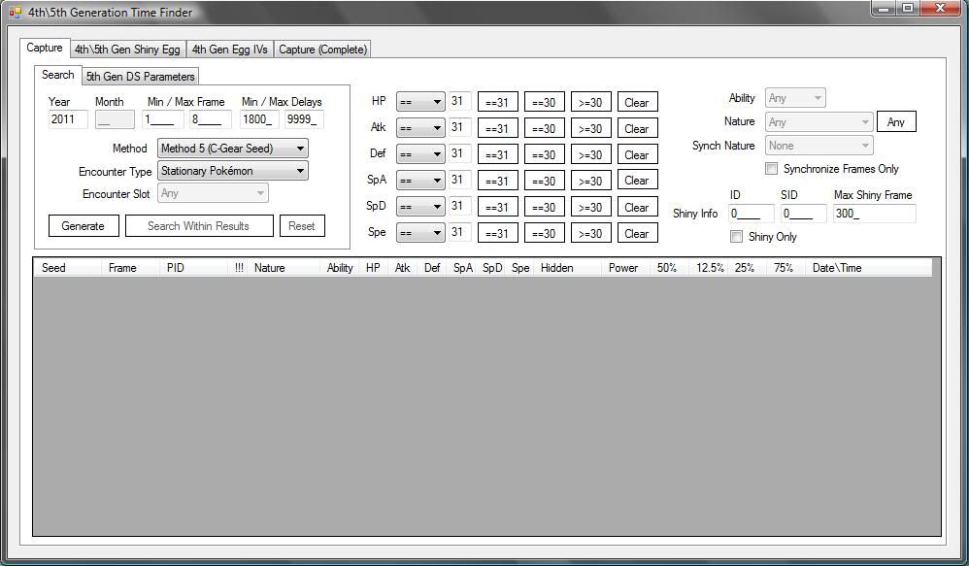Image resolution: width=969 pixels, height=566 pixels.
Task: Sort results by Frame column
Action: [x=130, y=268]
